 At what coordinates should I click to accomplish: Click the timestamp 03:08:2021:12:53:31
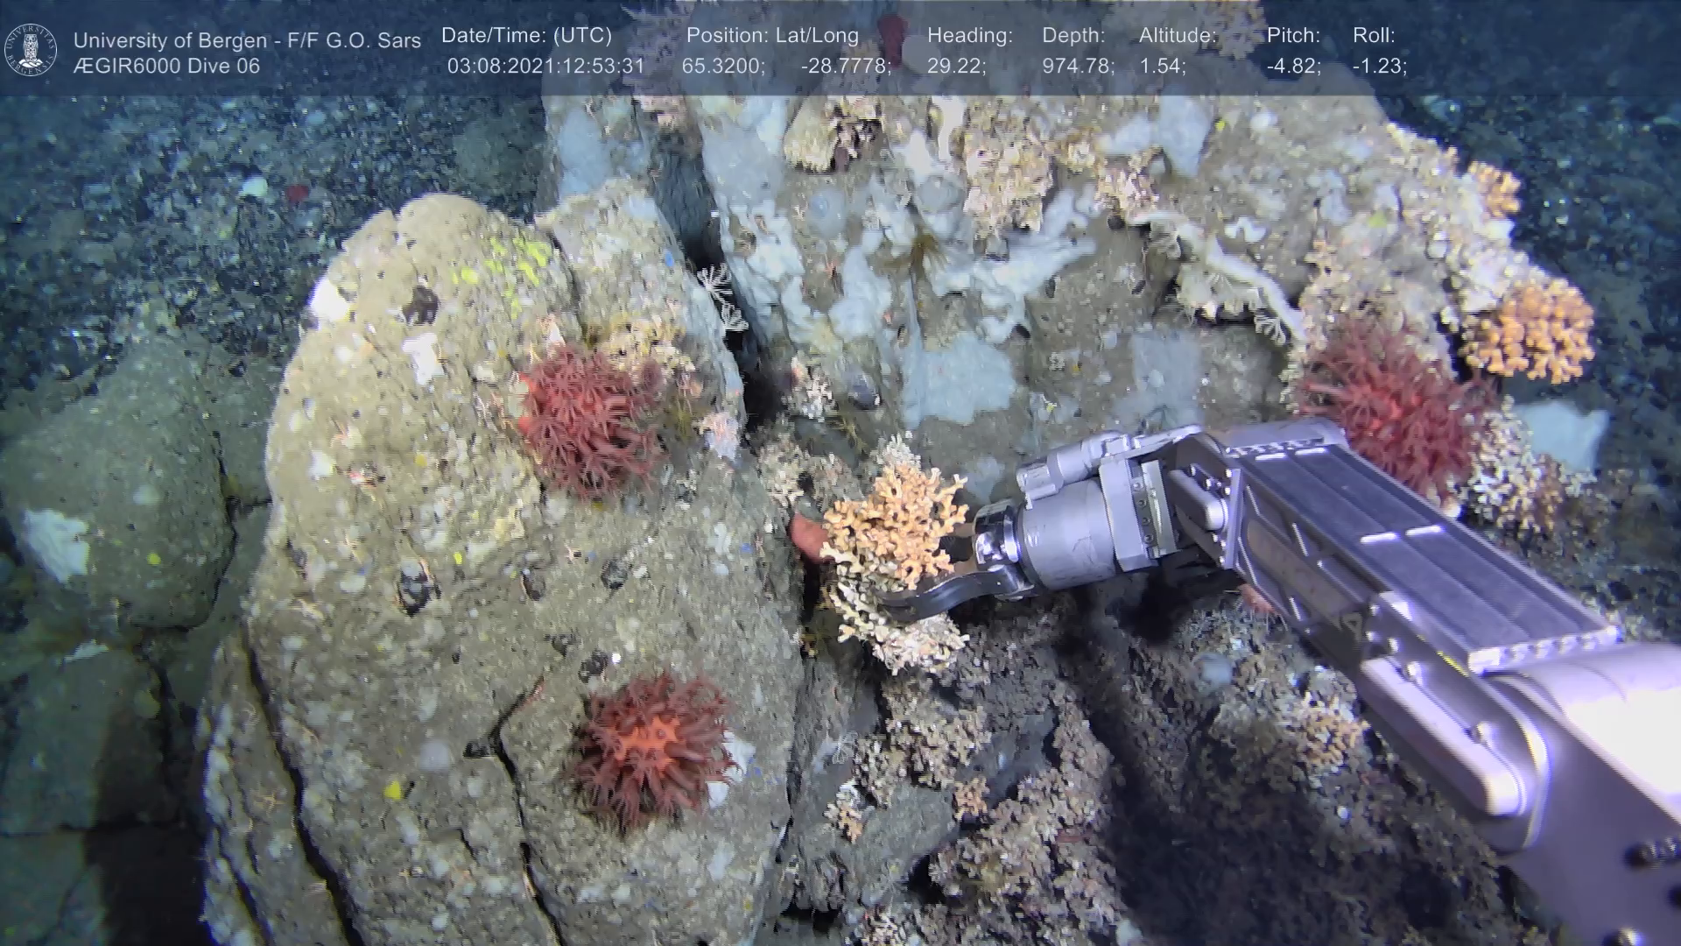pyautogui.click(x=545, y=67)
